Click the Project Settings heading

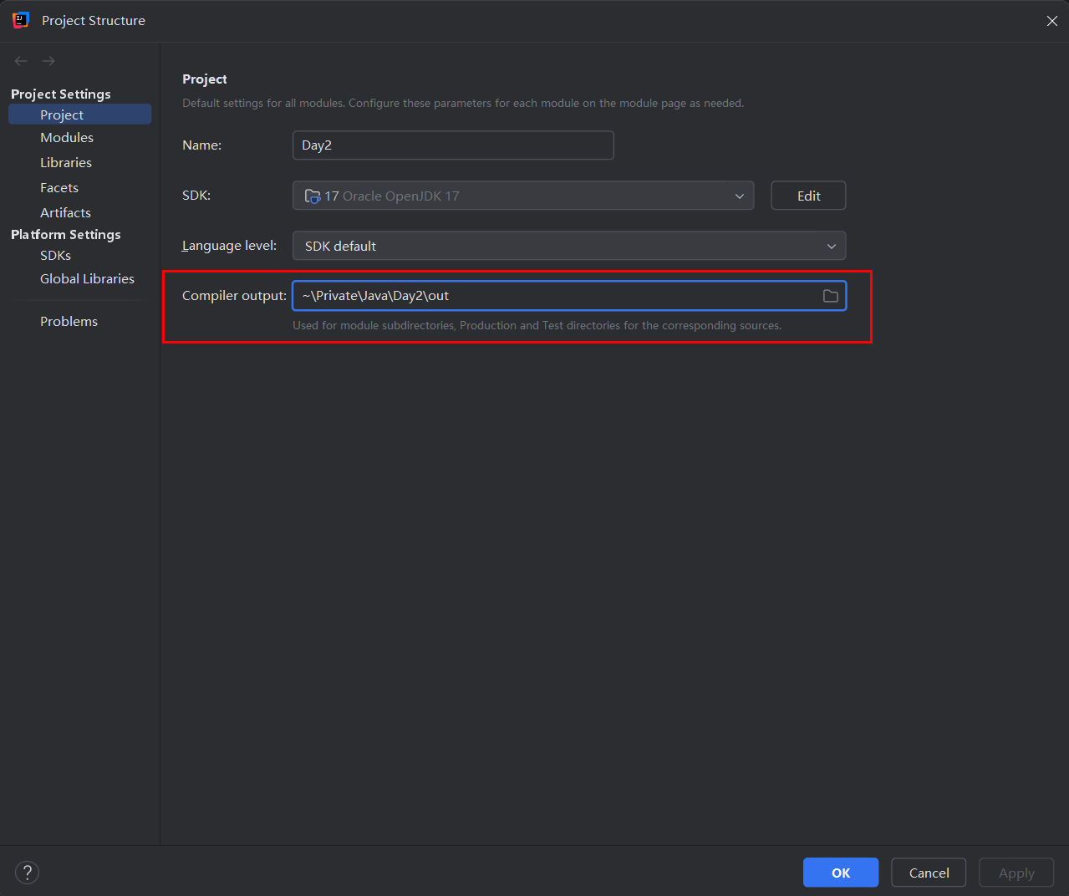(61, 94)
